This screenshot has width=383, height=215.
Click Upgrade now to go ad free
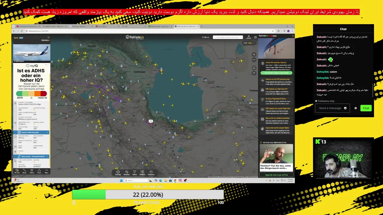point(276,175)
